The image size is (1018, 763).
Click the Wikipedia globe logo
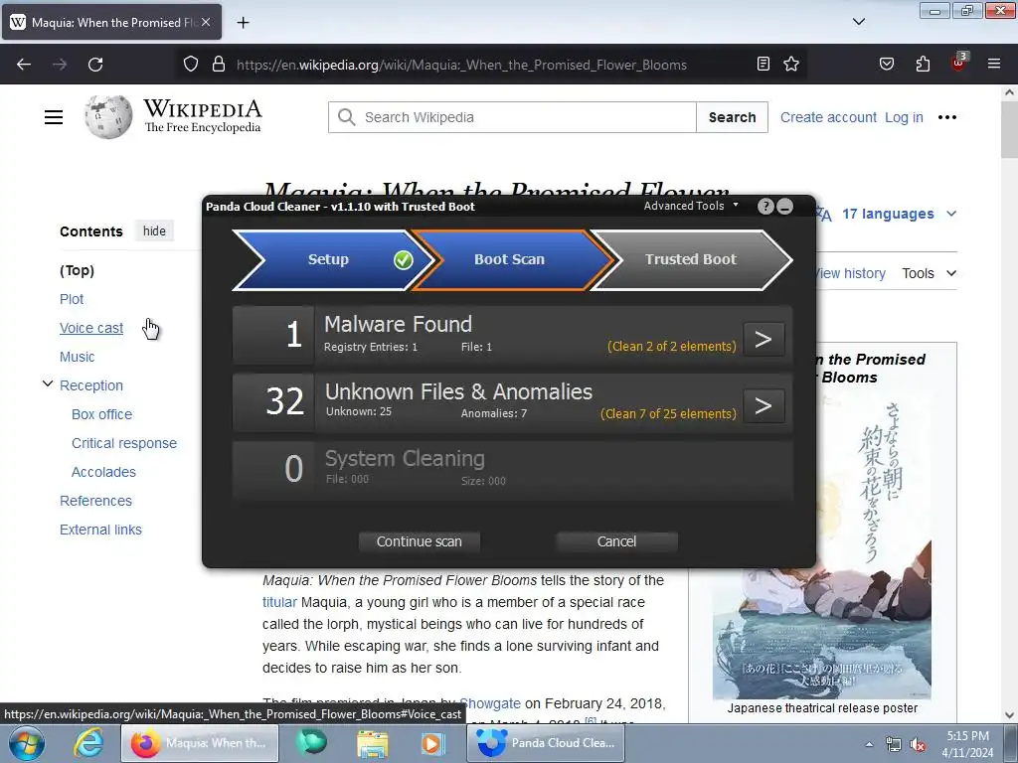coord(108,117)
